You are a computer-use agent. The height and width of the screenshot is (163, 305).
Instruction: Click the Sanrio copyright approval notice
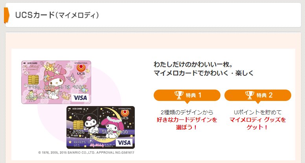pos(86,152)
